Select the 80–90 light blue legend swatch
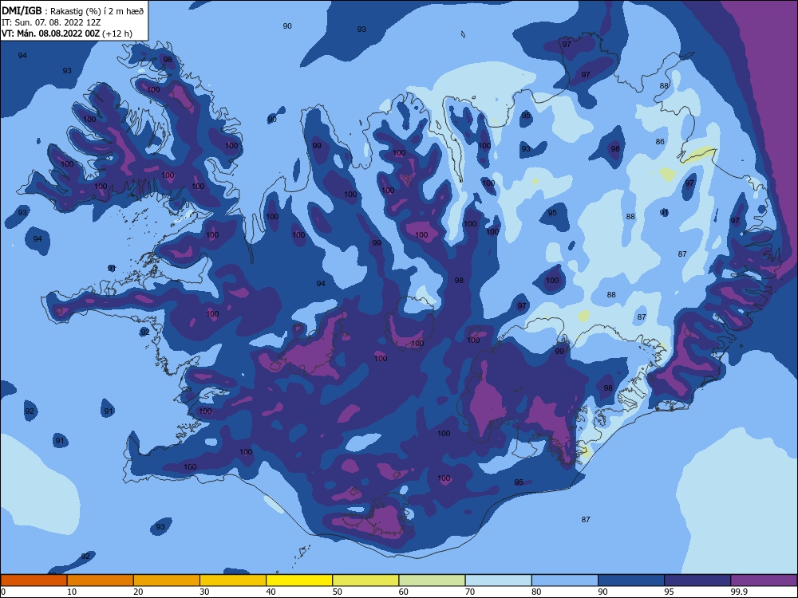 (x=565, y=580)
